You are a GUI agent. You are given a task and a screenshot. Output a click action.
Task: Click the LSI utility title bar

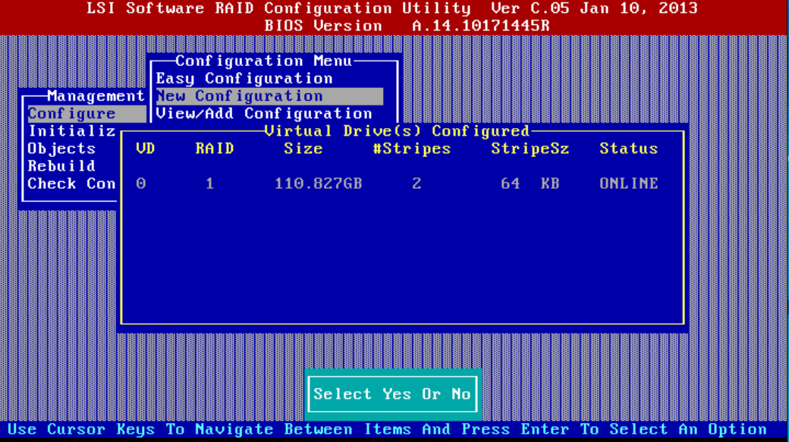394,8
